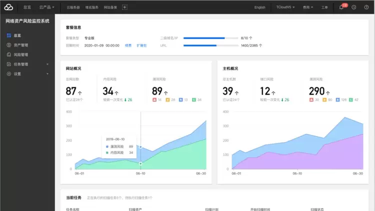The image size is (375, 211).
Task: Open 风险管理 in the sidebar
Action: coord(20,54)
